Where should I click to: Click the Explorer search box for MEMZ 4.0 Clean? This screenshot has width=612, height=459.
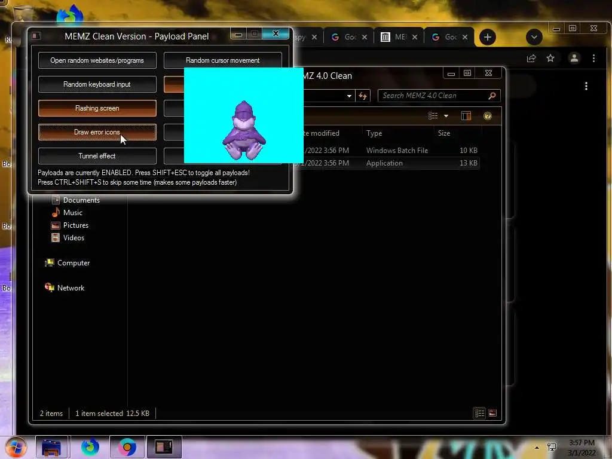(439, 96)
